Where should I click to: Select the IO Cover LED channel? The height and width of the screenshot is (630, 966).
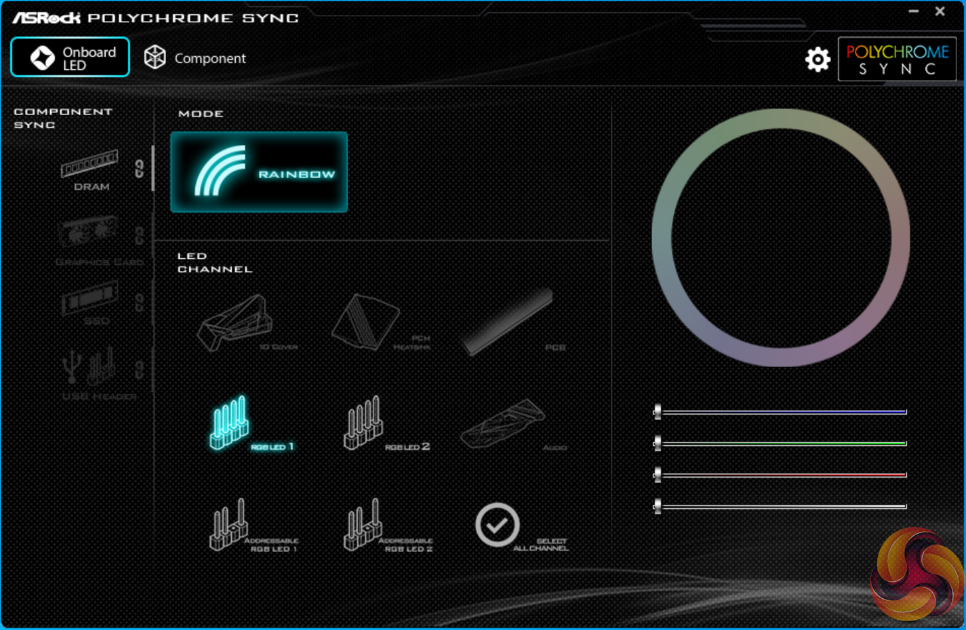coord(247,323)
